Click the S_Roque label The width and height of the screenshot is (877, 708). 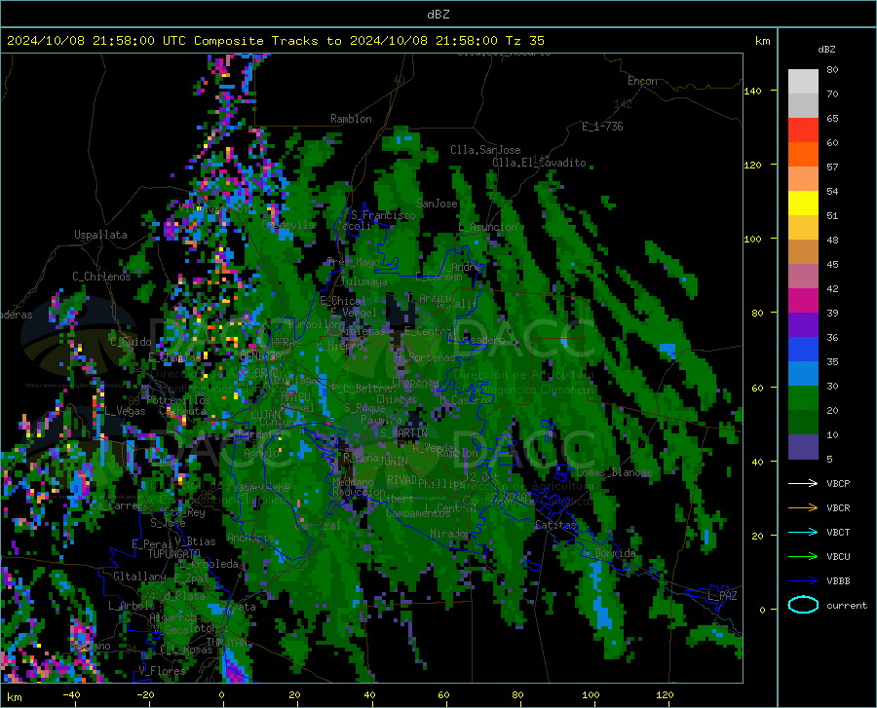point(364,407)
